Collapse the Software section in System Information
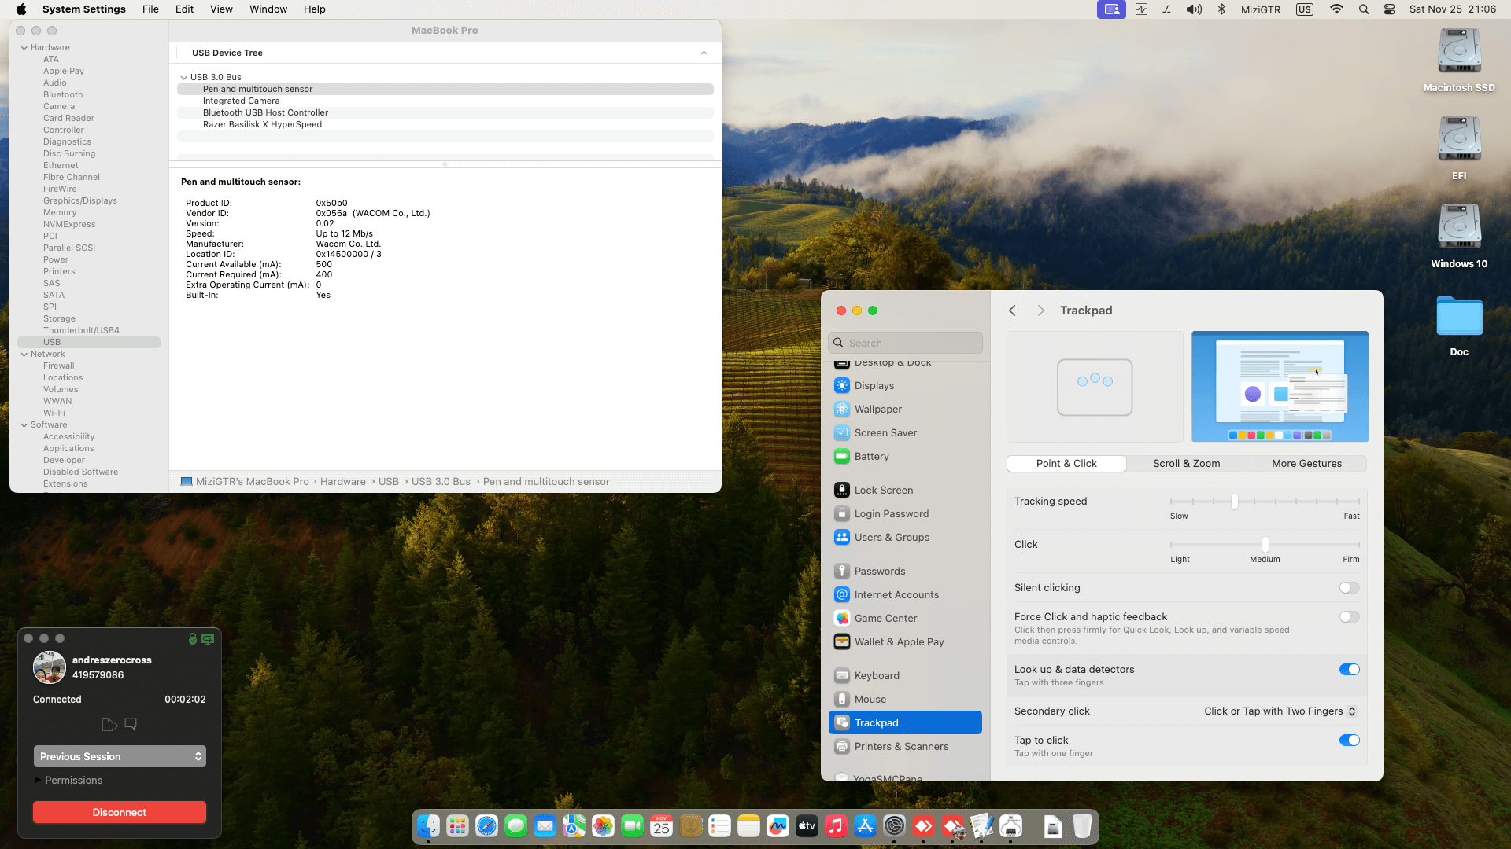Viewport: 1511px width, 849px height. coord(24,425)
